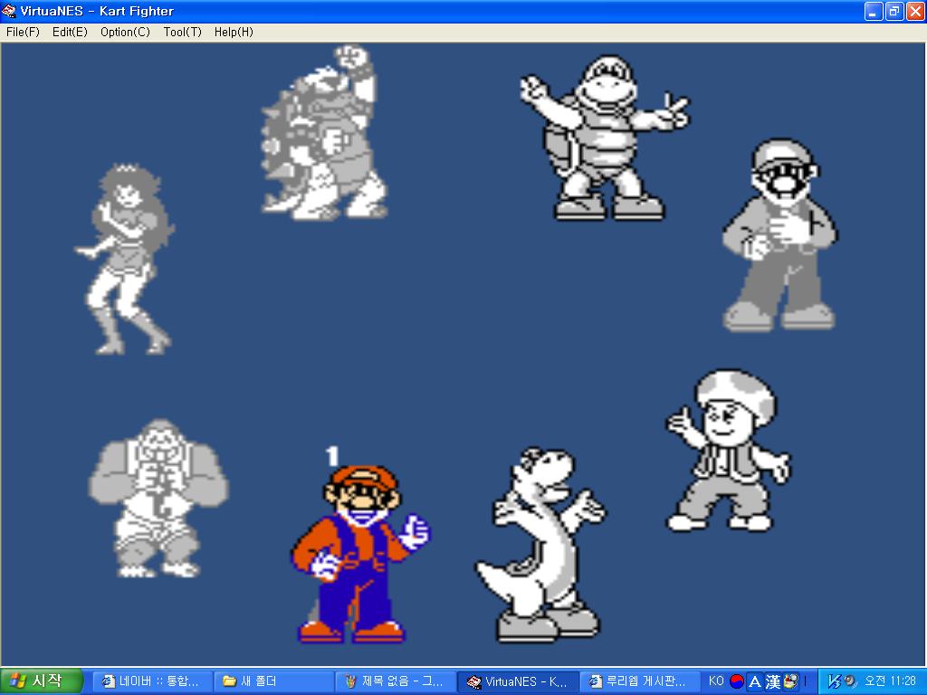Open the Option(C) menu

pyautogui.click(x=125, y=32)
